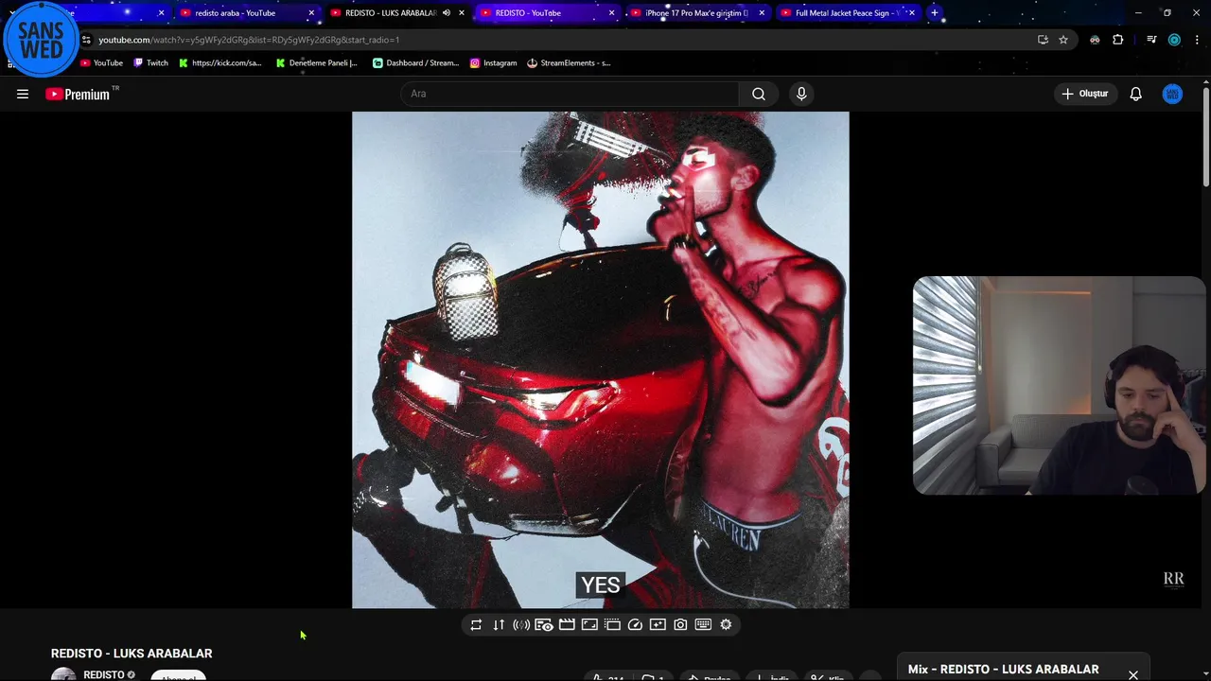Click the eye overlay icon in enhancer toolbar
Screen dimensions: 1211x681
(x=544, y=625)
